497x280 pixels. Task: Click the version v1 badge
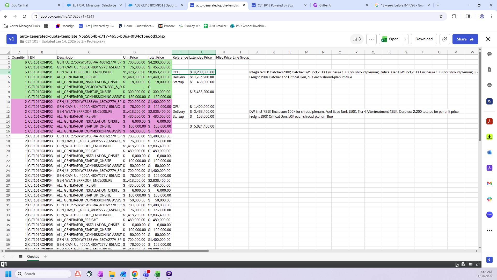tap(11, 39)
